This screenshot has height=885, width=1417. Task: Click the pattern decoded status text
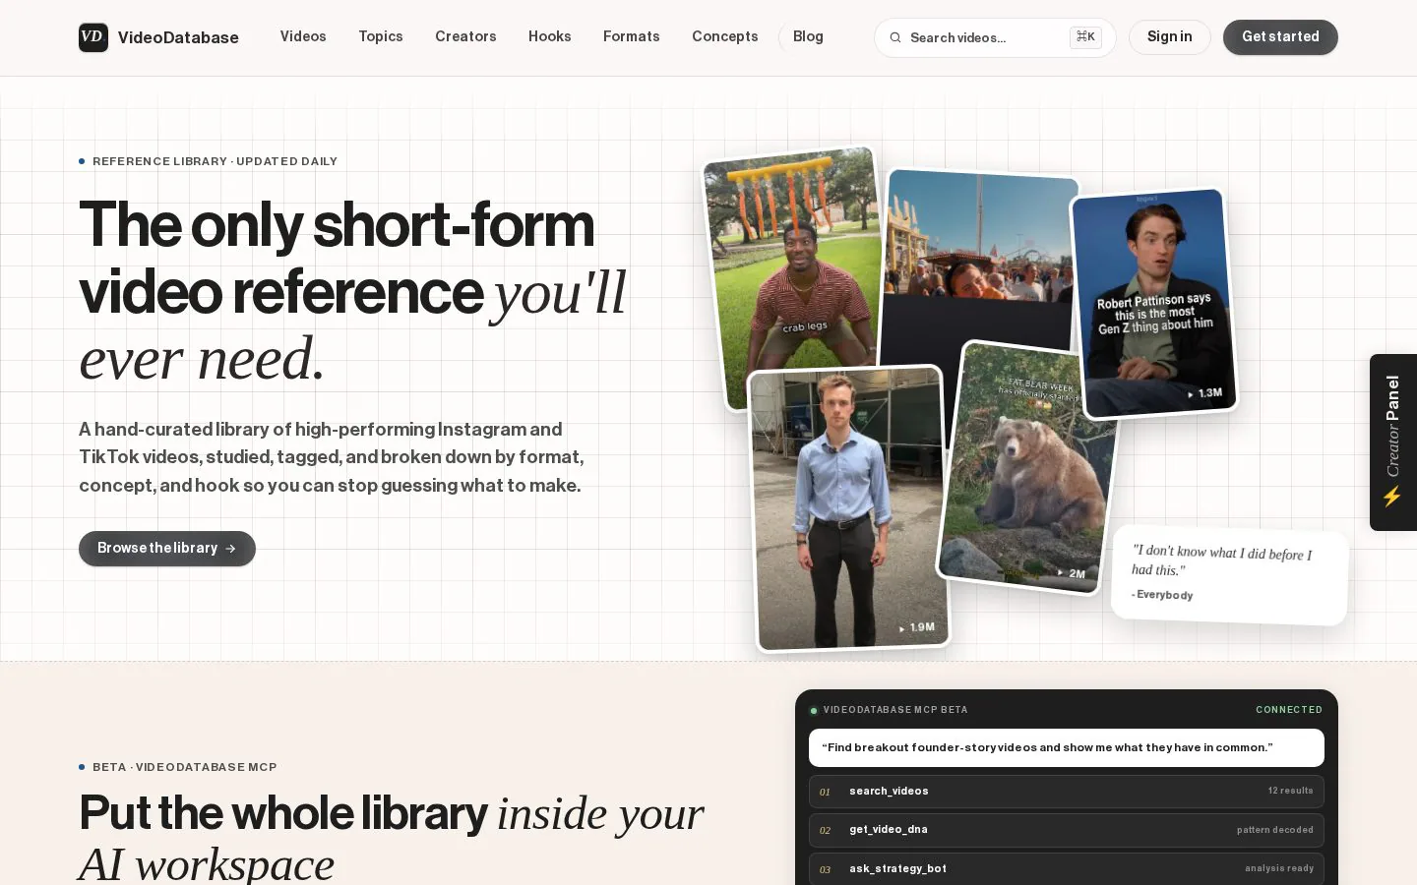click(1275, 830)
